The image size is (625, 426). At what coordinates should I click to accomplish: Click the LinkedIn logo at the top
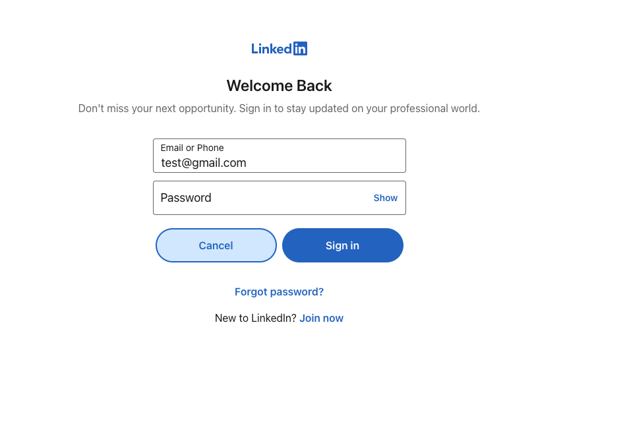tap(279, 49)
